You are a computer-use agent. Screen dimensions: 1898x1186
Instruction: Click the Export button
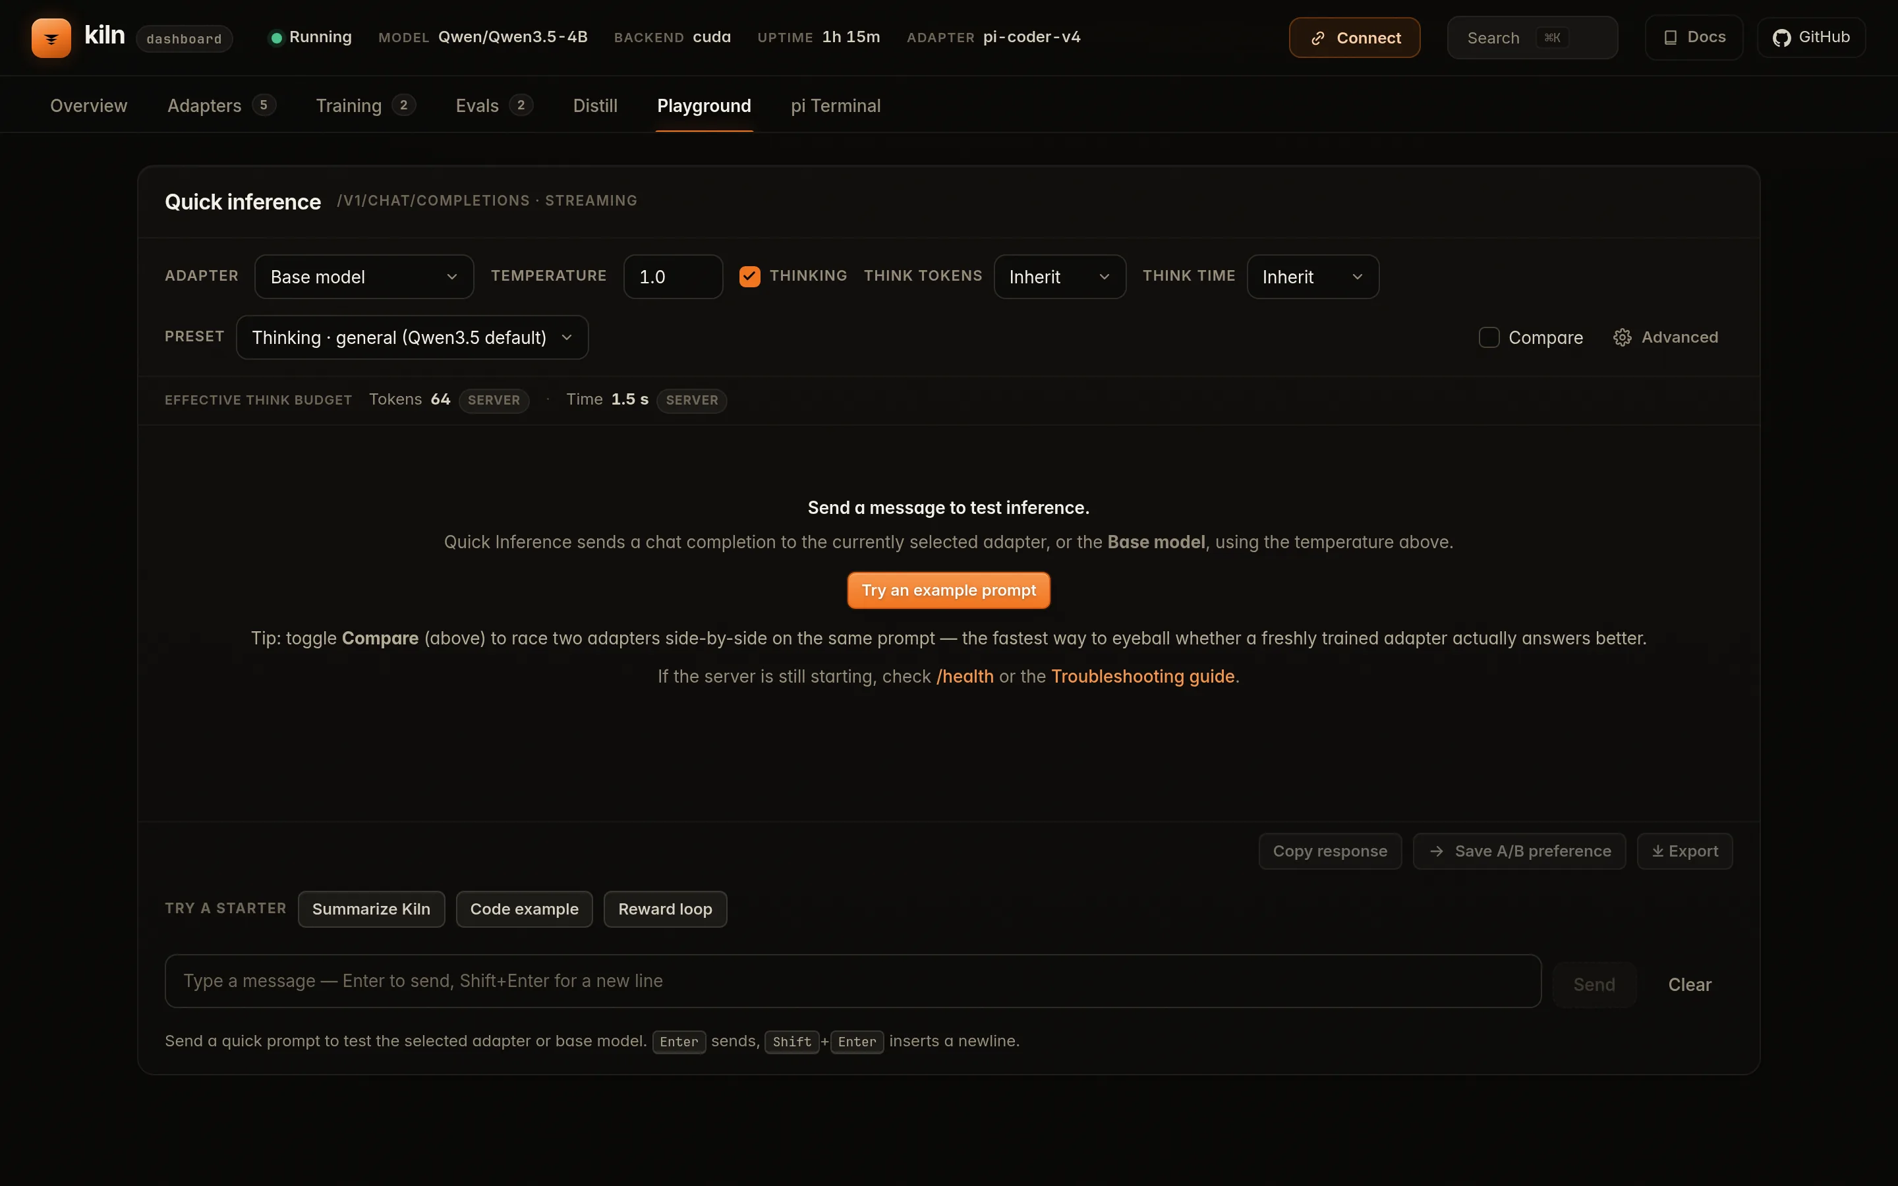pos(1684,851)
